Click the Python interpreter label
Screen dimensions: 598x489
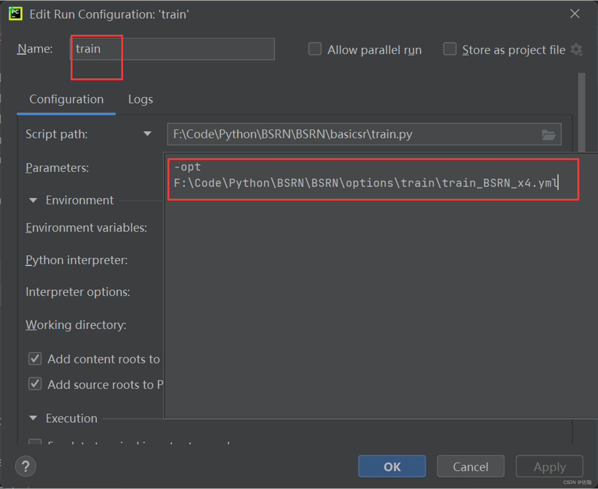pos(77,260)
